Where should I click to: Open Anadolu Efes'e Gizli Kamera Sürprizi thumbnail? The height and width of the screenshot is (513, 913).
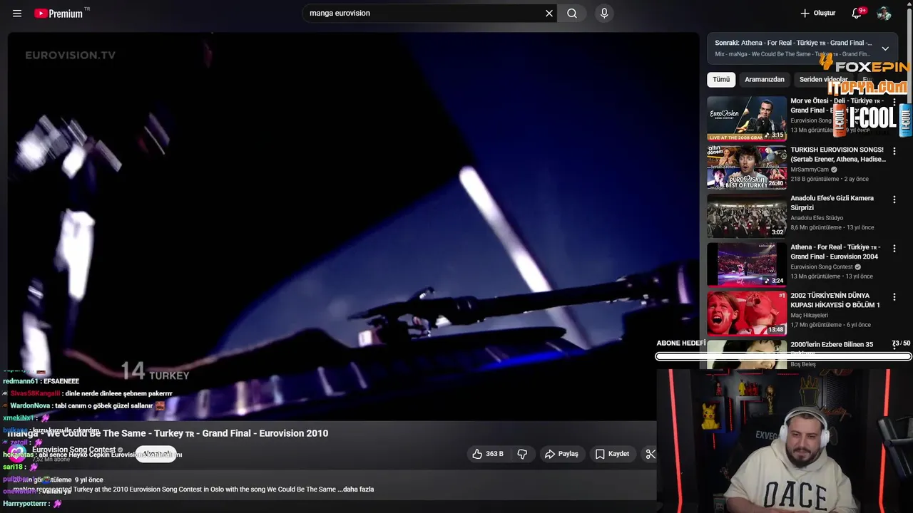(747, 216)
